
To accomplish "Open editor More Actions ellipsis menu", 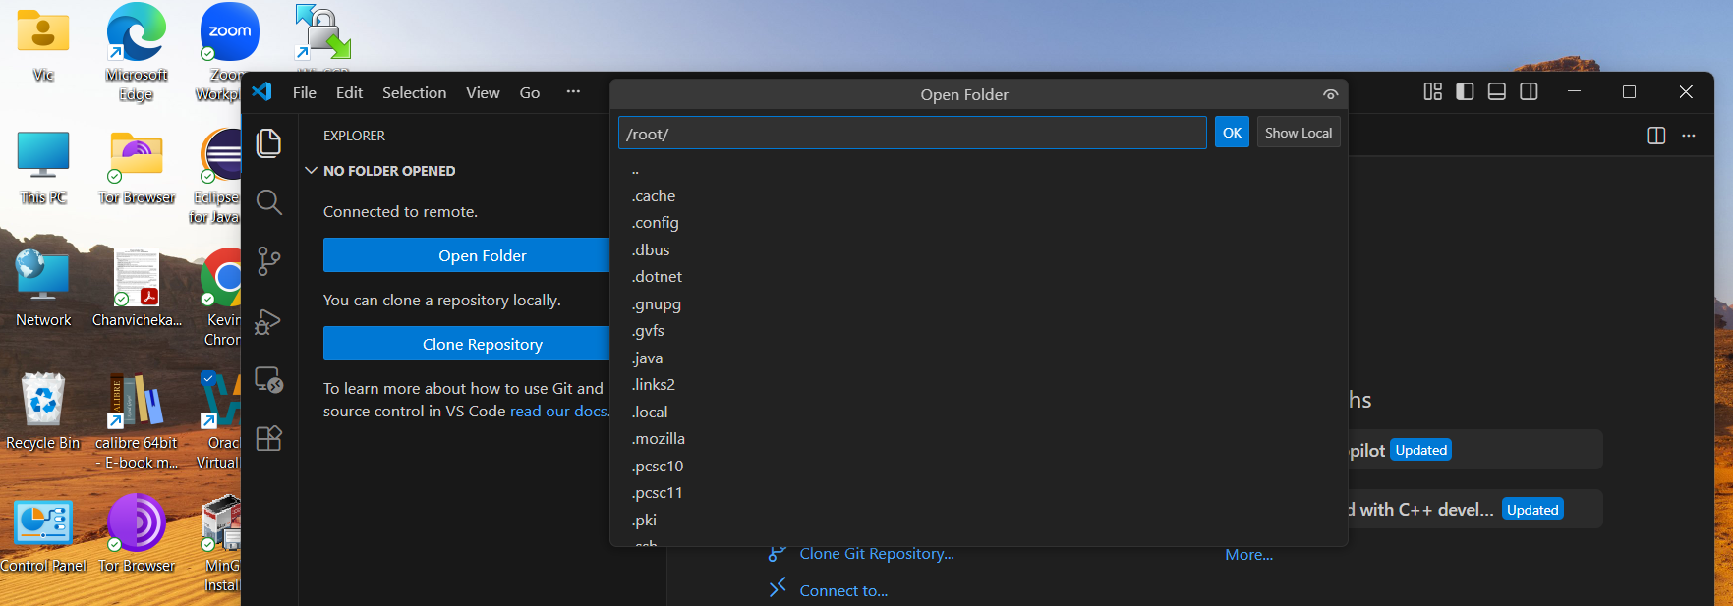I will (1689, 136).
